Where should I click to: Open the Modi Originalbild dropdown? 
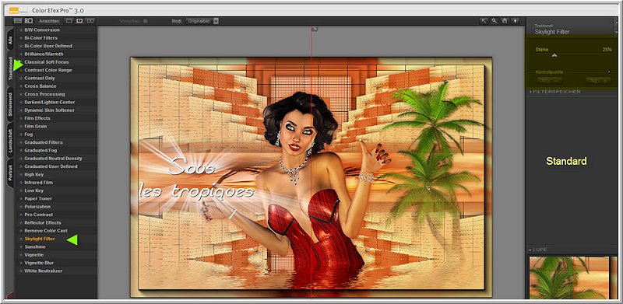(x=202, y=21)
